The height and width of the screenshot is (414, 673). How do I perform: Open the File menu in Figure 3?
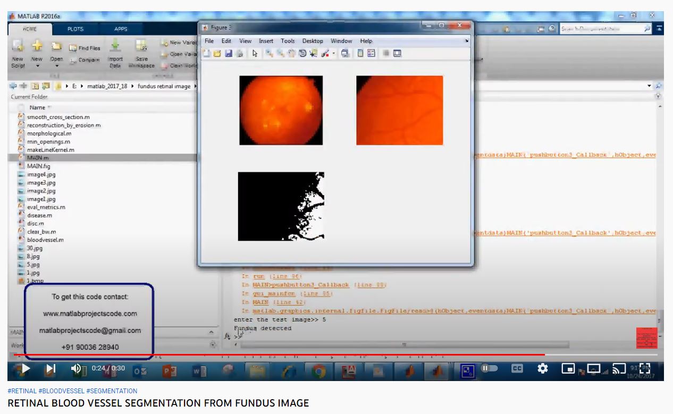pyautogui.click(x=209, y=41)
